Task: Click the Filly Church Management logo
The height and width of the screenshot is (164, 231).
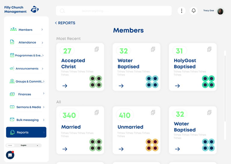Action: click(x=35, y=9)
